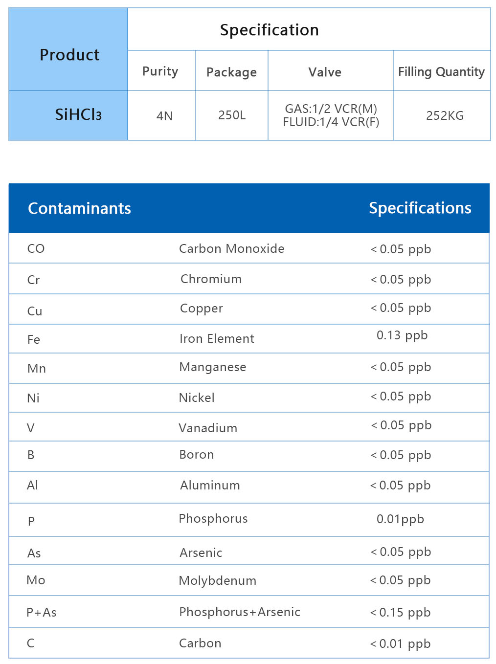Image resolution: width=496 pixels, height=664 pixels.
Task: Select the Specification header cell
Action: 269,30
